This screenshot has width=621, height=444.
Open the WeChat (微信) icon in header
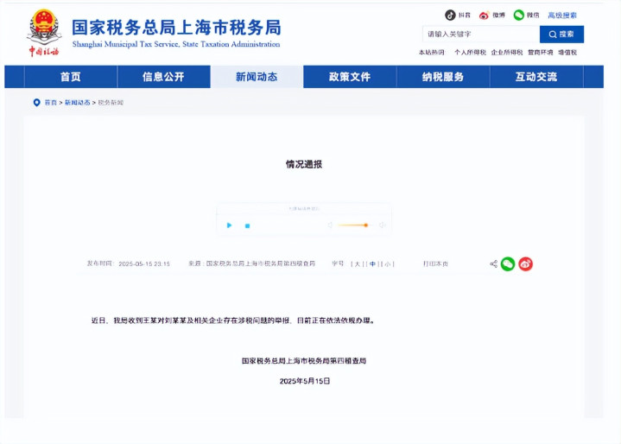click(x=518, y=15)
